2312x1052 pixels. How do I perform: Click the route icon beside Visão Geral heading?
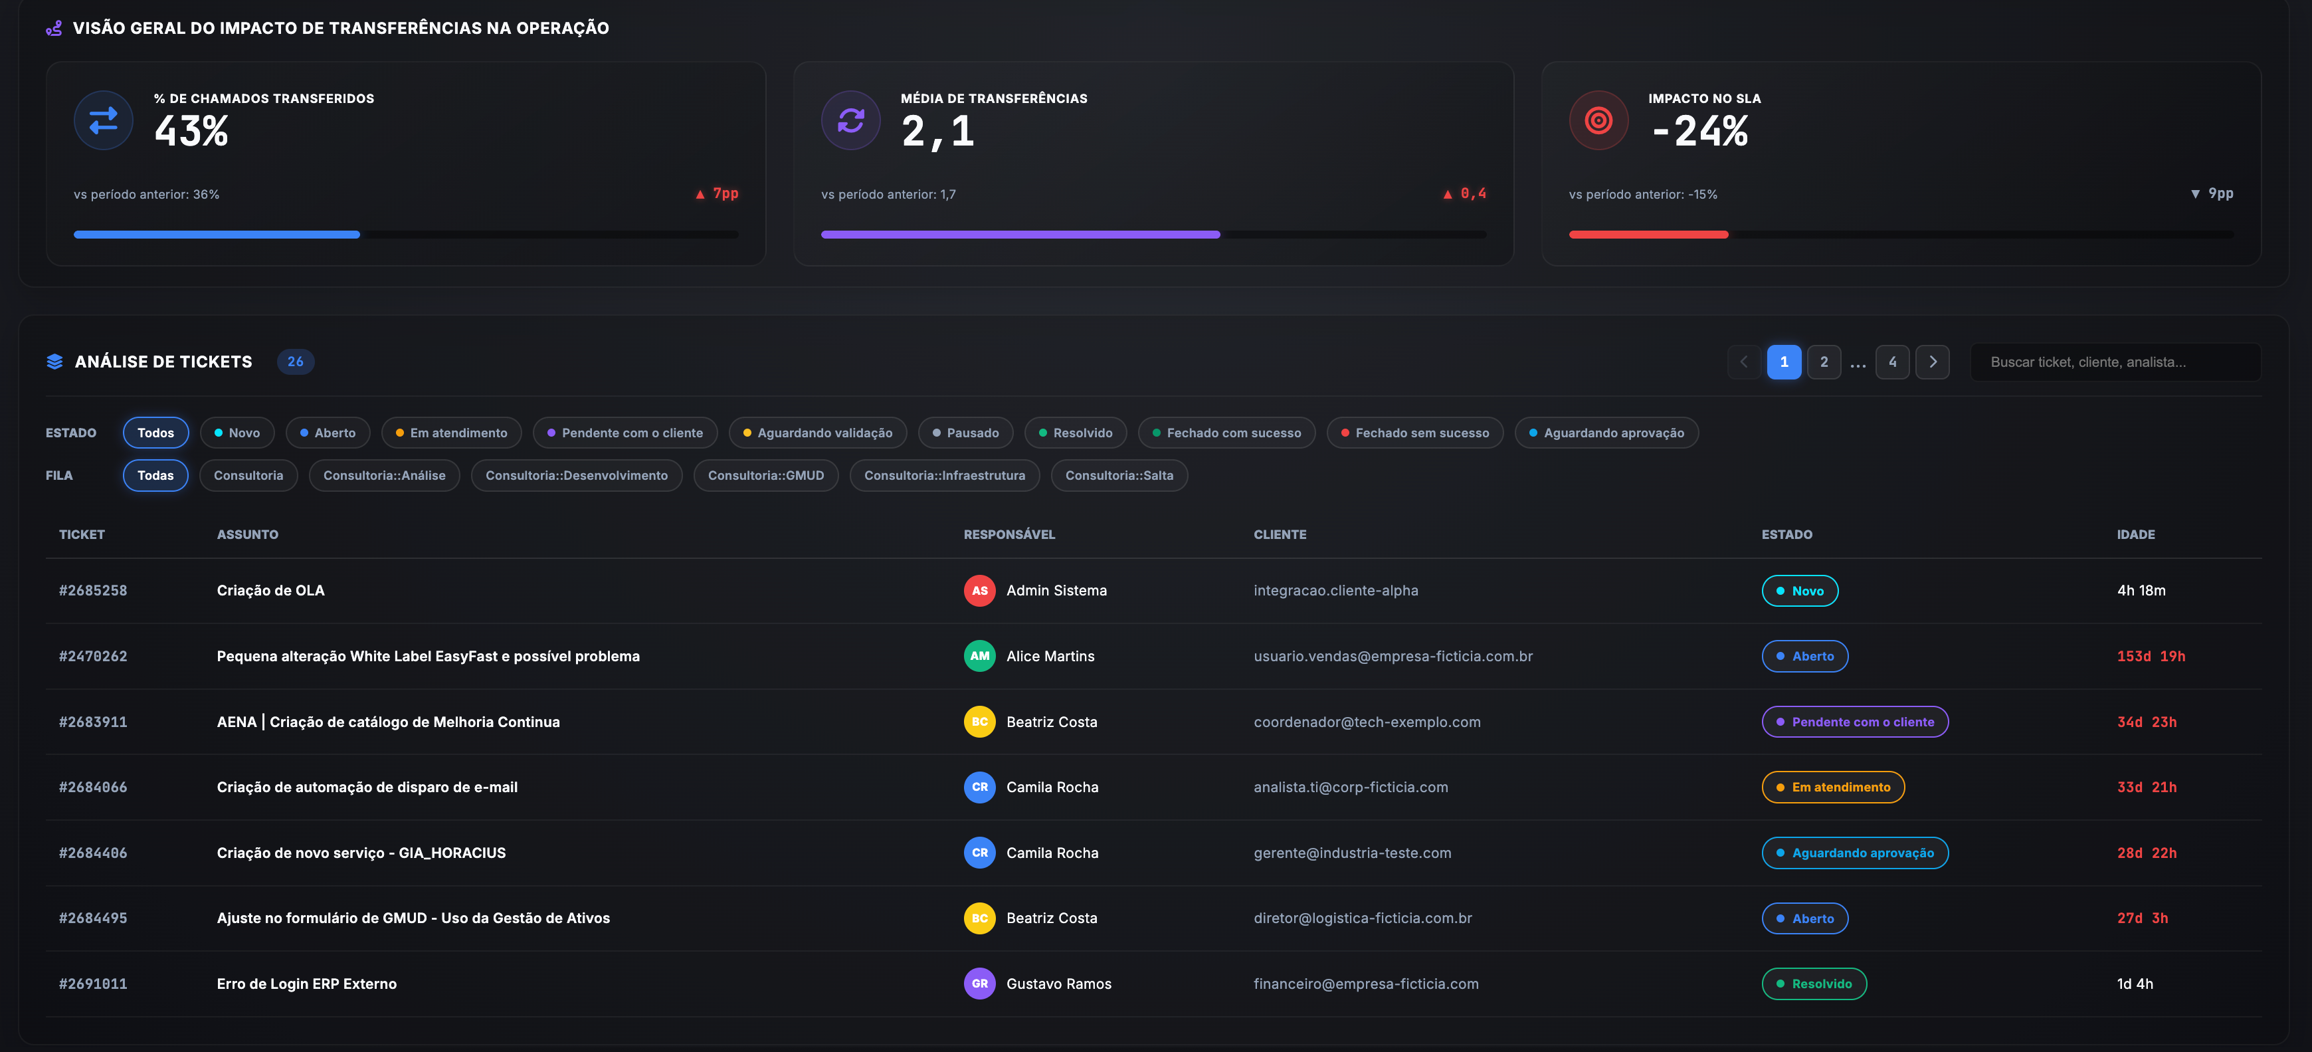click(54, 29)
